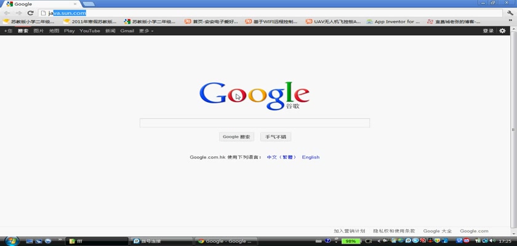517x246 pixels.
Task: Open Gmail in the Google bar
Action: point(127,31)
